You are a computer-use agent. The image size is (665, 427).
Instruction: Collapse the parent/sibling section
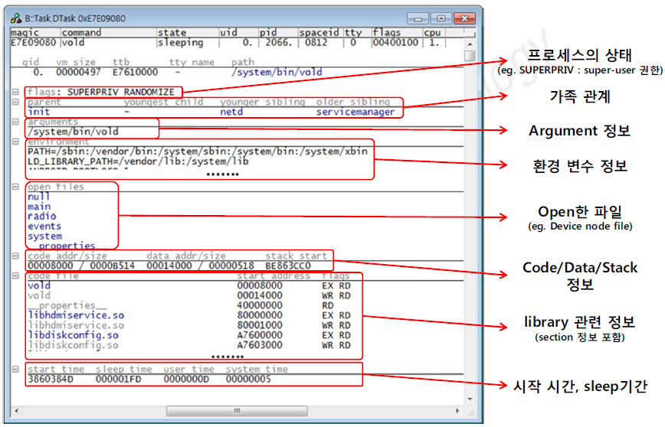tap(16, 102)
